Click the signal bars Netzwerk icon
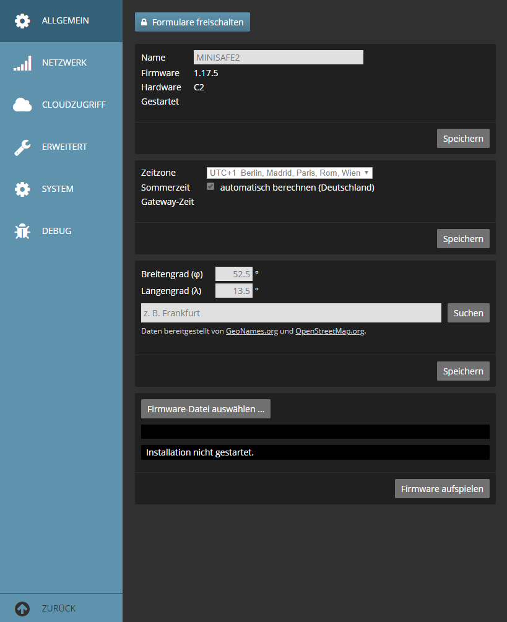This screenshot has height=622, width=507. [22, 63]
